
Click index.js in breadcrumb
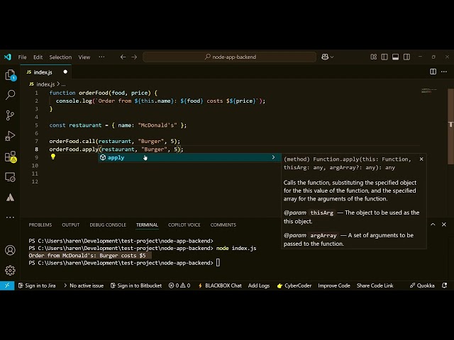[43, 84]
